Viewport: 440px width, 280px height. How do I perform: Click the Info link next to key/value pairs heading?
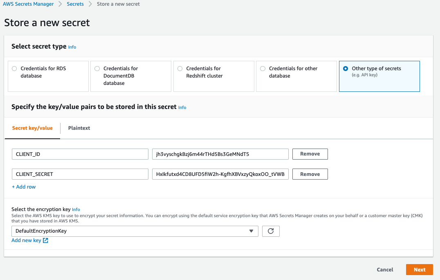[182, 107]
